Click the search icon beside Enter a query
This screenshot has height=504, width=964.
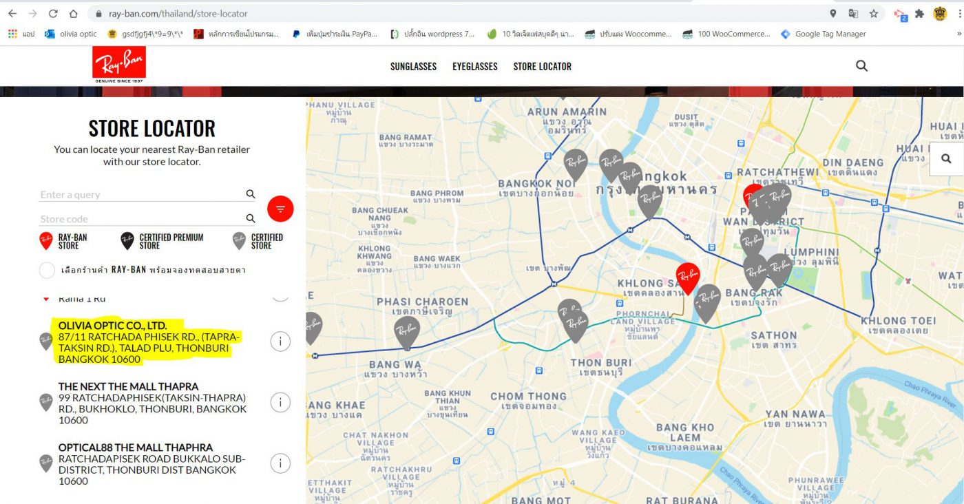click(x=251, y=194)
